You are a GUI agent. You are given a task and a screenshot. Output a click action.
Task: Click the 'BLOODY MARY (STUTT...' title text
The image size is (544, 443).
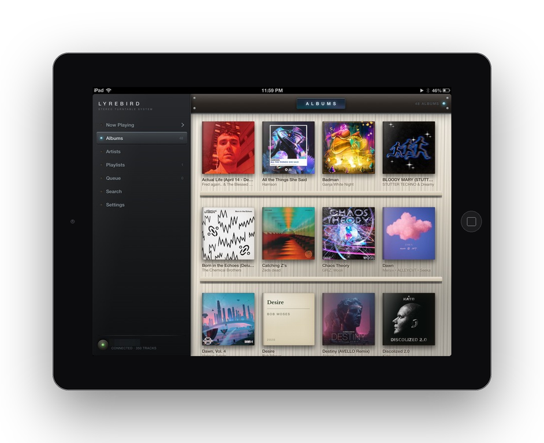(408, 180)
